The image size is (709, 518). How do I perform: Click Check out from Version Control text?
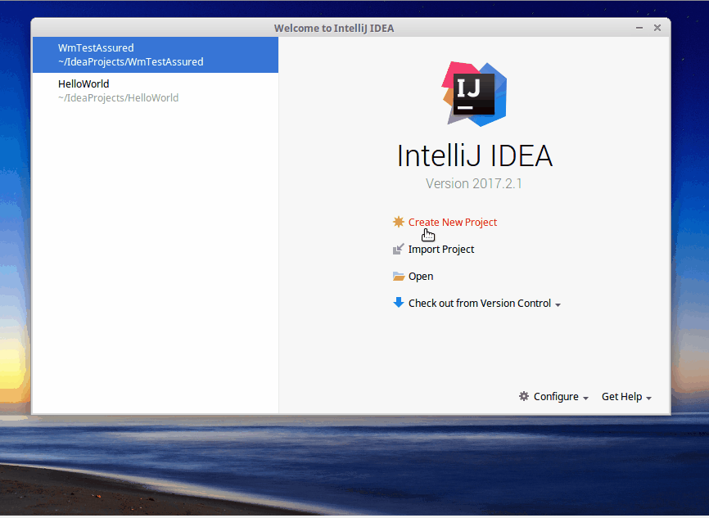(479, 304)
